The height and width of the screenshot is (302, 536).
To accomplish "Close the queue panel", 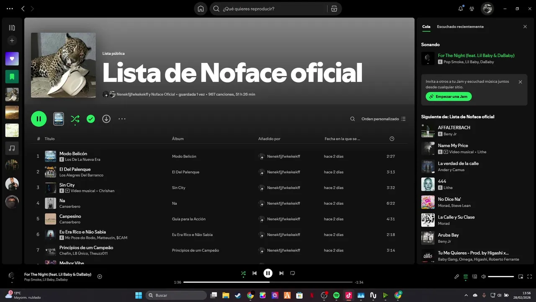I will tap(525, 26).
